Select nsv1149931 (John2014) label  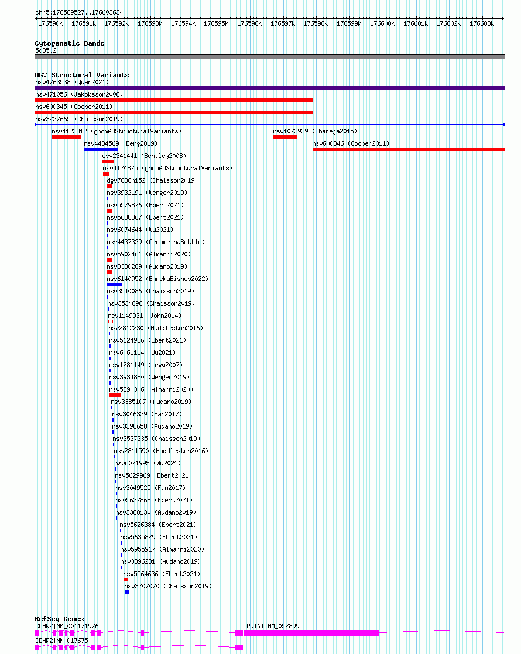coord(145,316)
